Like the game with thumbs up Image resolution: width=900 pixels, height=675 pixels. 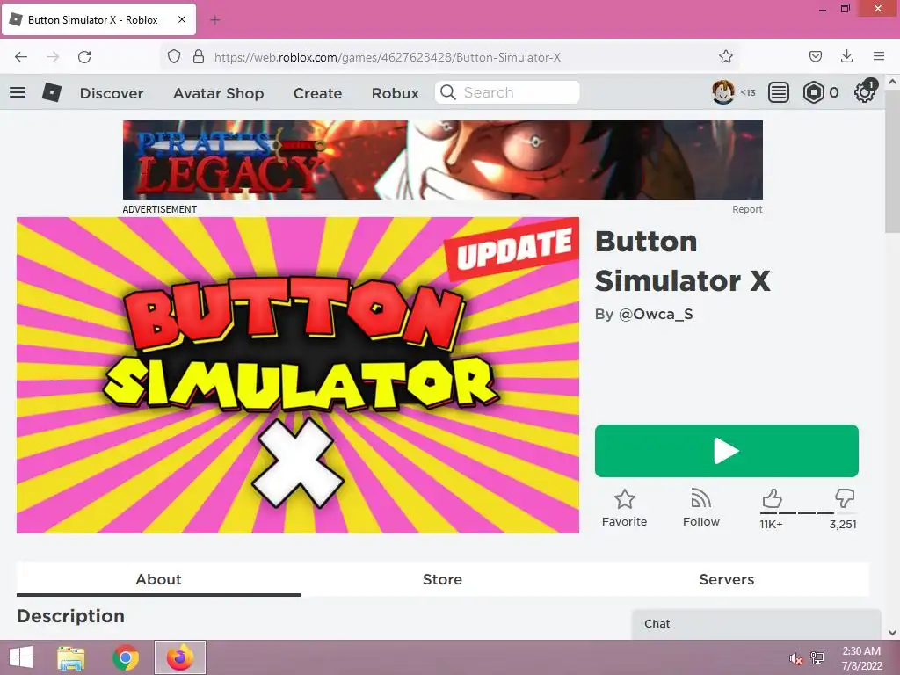click(772, 498)
